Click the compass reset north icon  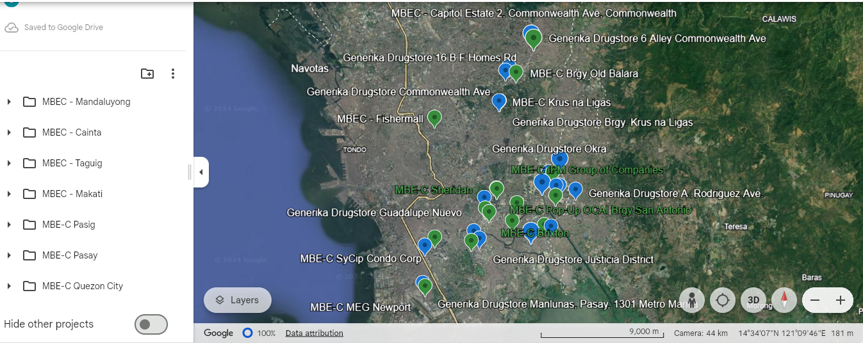tap(784, 300)
